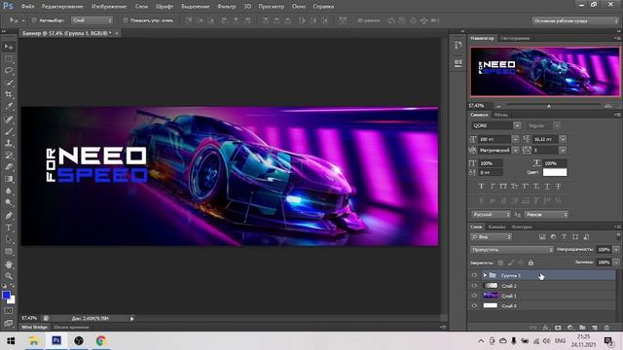Open the QORE font family dropdown
Viewport: 623px width, 350px height.
(517, 125)
